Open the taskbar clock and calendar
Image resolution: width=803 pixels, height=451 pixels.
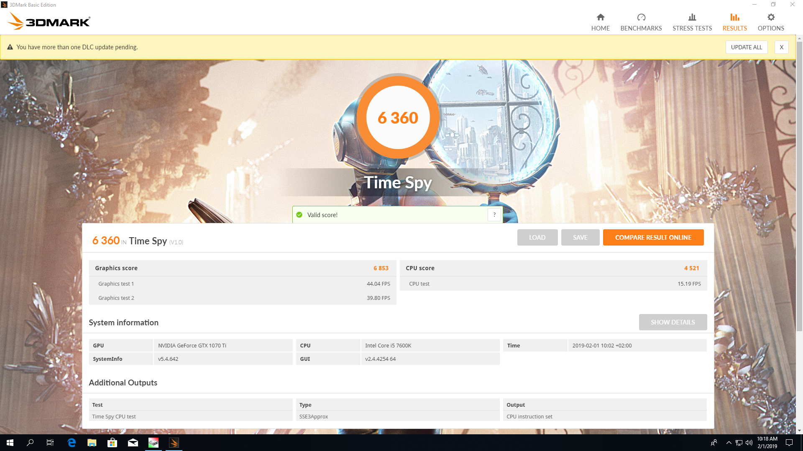767,443
